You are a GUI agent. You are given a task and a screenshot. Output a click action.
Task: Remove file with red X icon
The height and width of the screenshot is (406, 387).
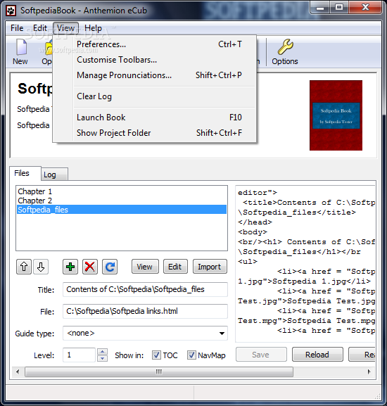click(90, 267)
